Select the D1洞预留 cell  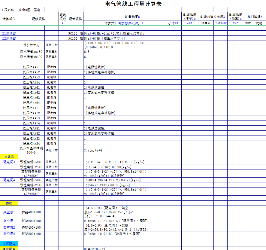[9, 33]
